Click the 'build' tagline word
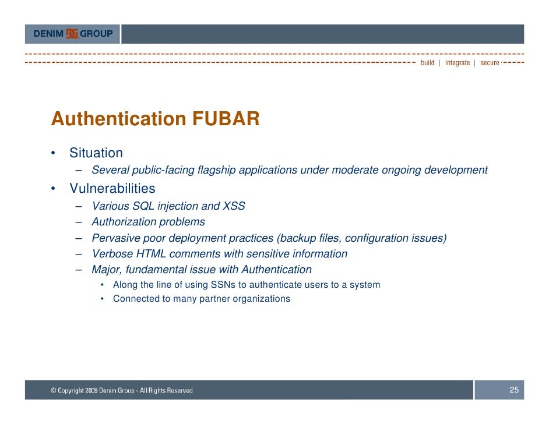549x424 pixels. coord(428,63)
